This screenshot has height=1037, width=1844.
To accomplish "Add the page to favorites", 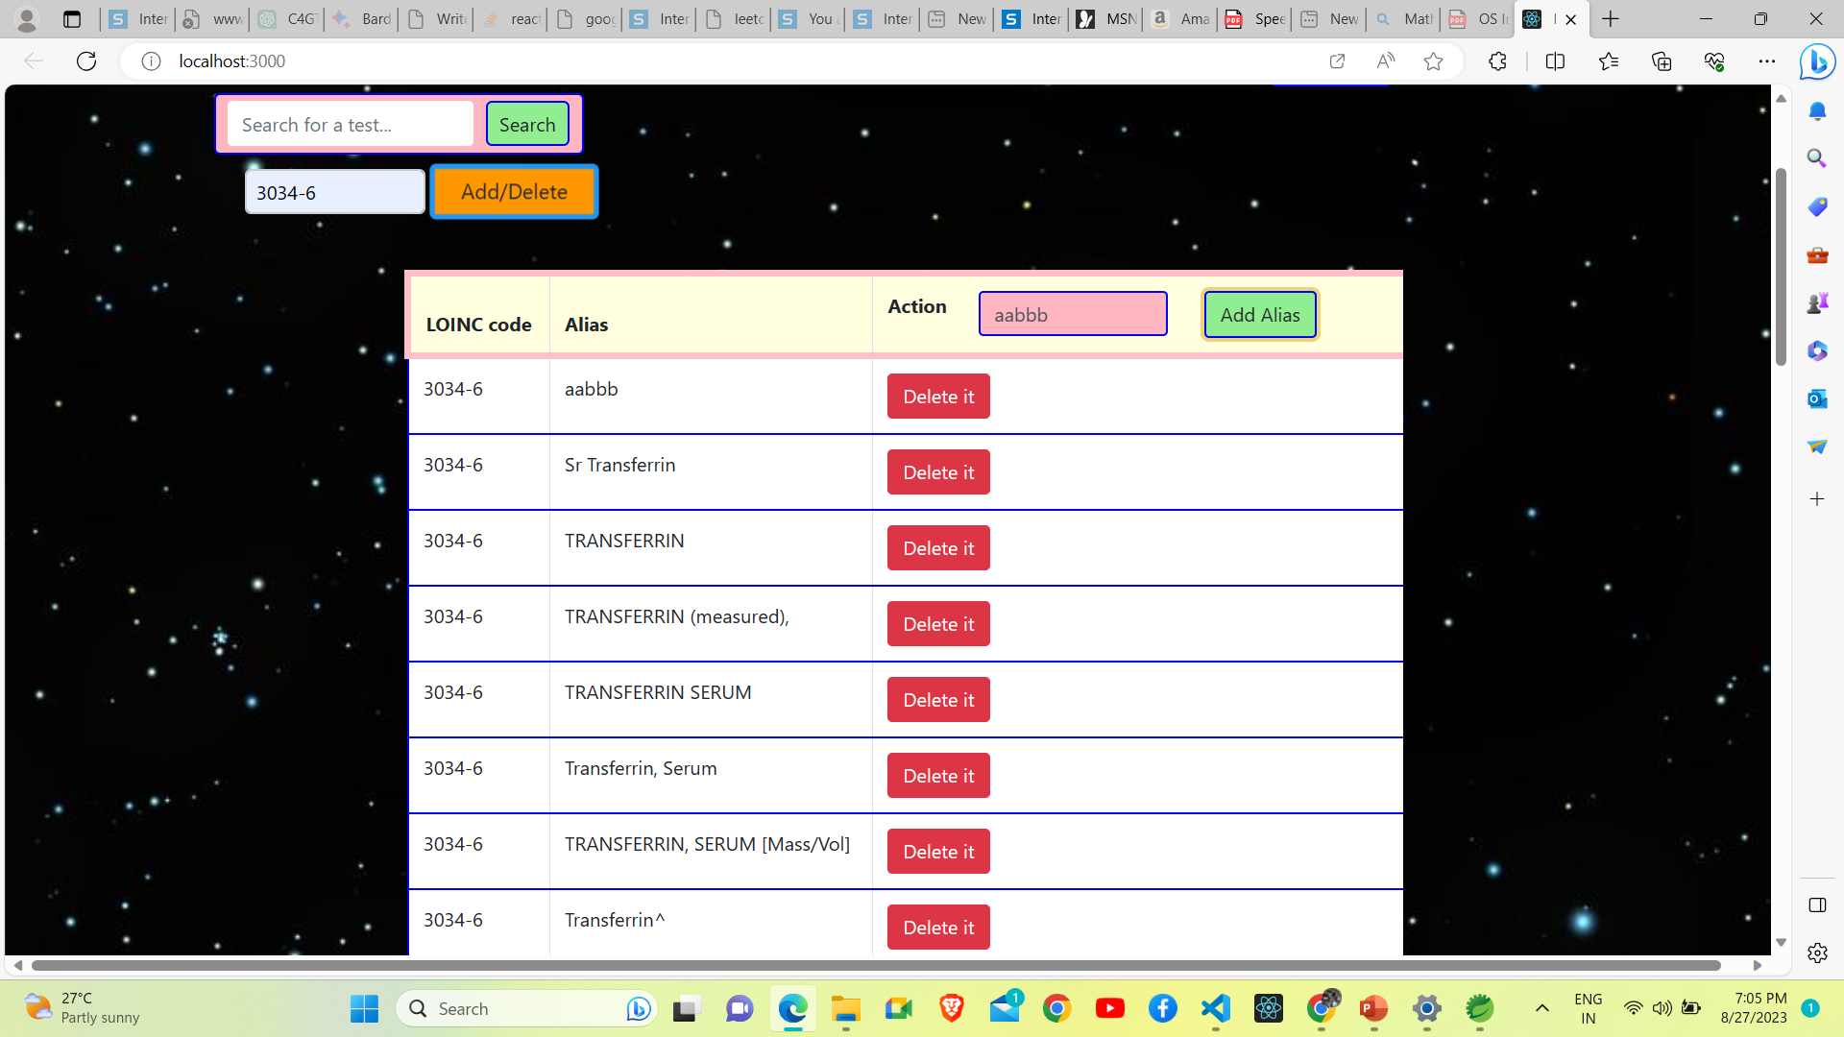I will pos(1433,60).
